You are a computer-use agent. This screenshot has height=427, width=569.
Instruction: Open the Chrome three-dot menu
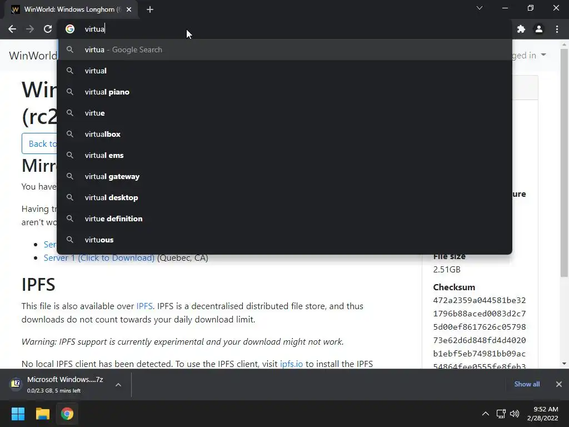557,29
